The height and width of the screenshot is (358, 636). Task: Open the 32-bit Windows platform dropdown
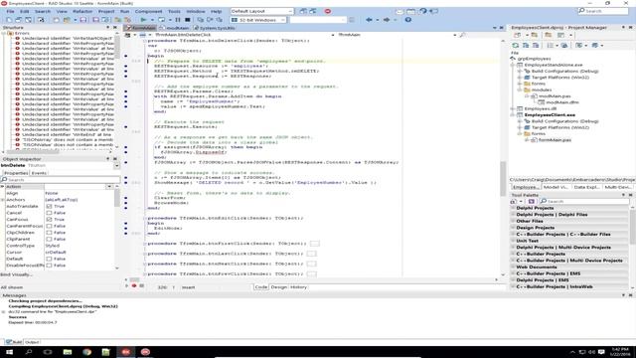pyautogui.click(x=258, y=20)
